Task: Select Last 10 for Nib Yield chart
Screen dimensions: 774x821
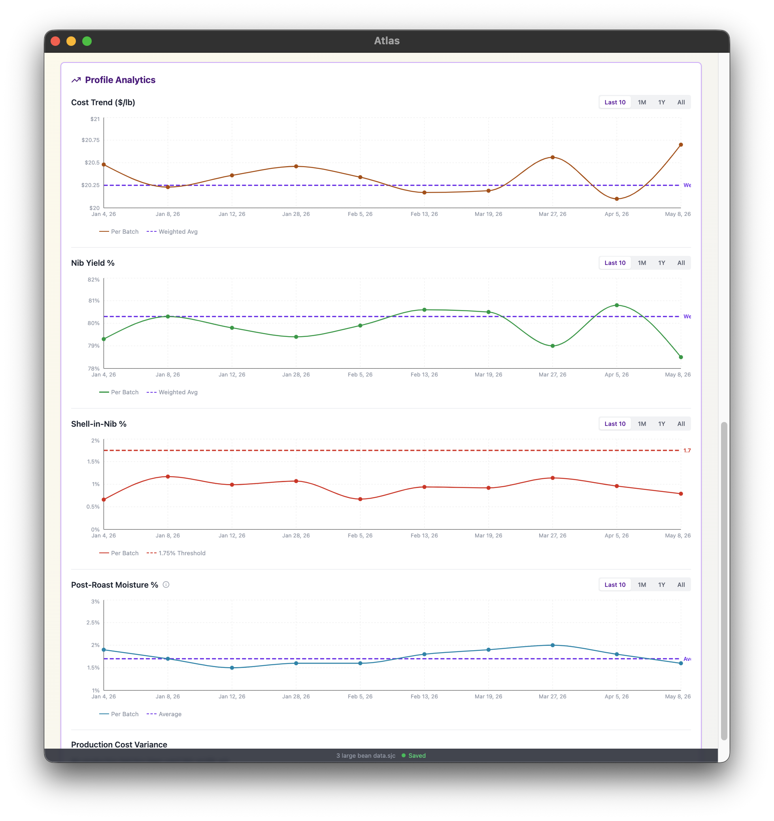Action: click(x=615, y=263)
